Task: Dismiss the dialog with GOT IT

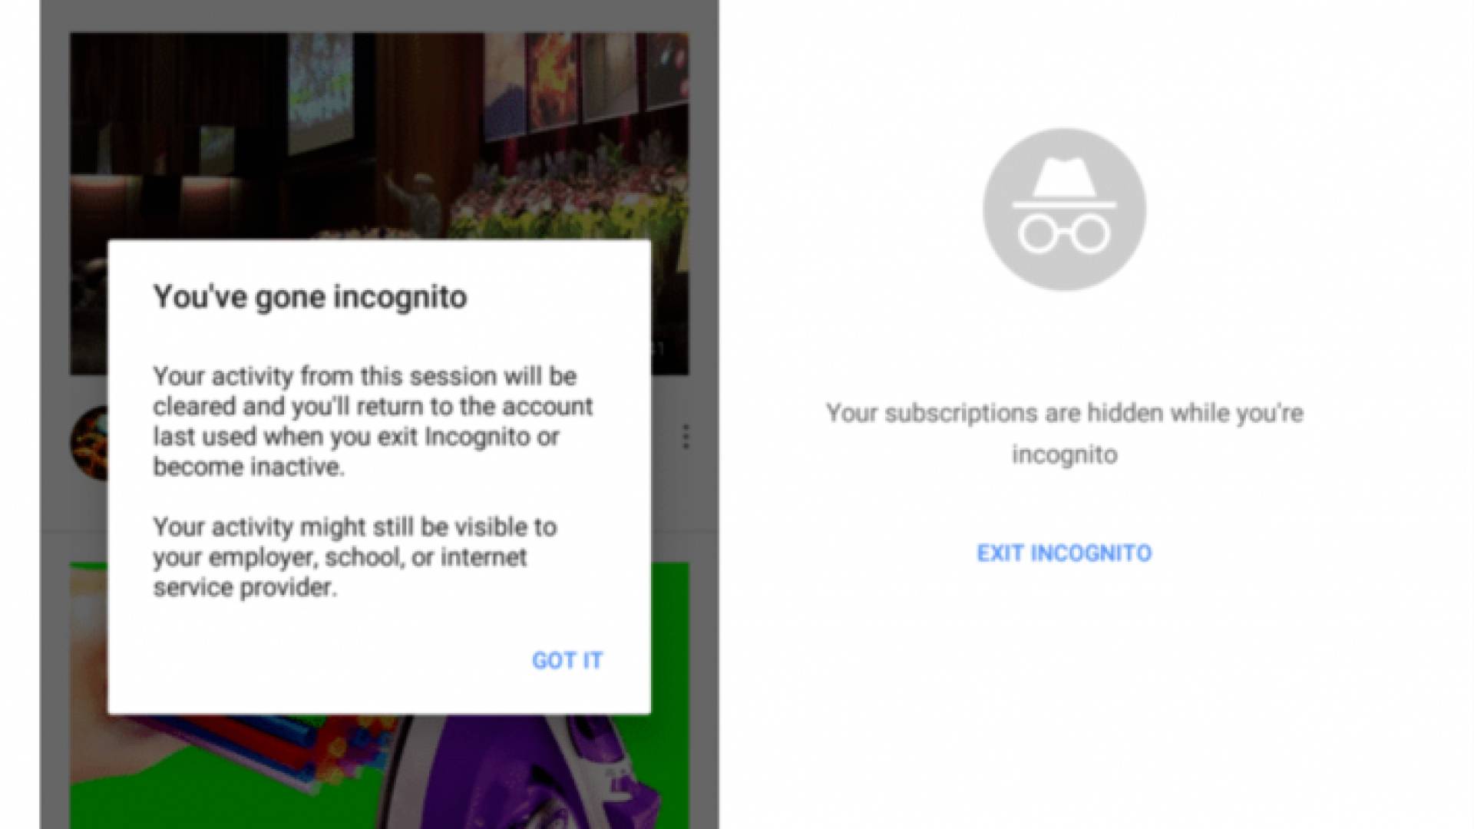Action: [x=567, y=660]
